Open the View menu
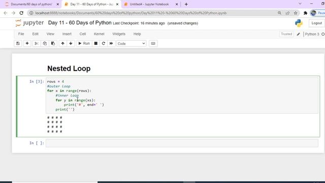 pyautogui.click(x=50, y=34)
